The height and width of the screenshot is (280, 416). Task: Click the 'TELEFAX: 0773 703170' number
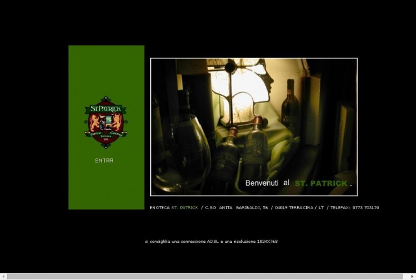[x=355, y=208]
